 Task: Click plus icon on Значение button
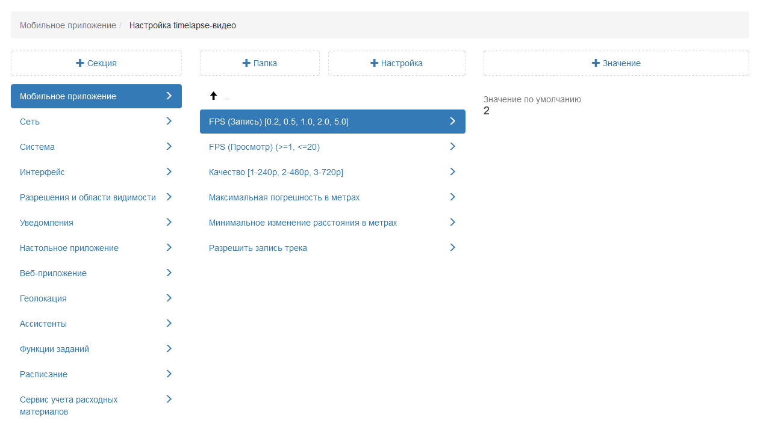click(596, 63)
